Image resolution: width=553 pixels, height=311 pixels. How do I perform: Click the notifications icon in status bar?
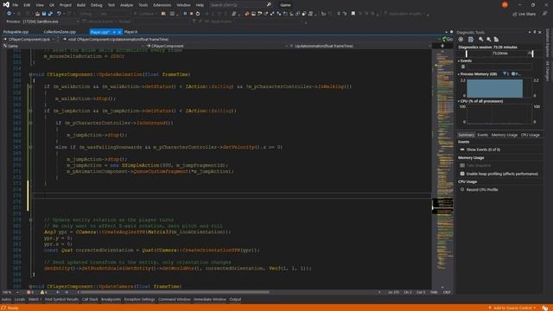545,308
